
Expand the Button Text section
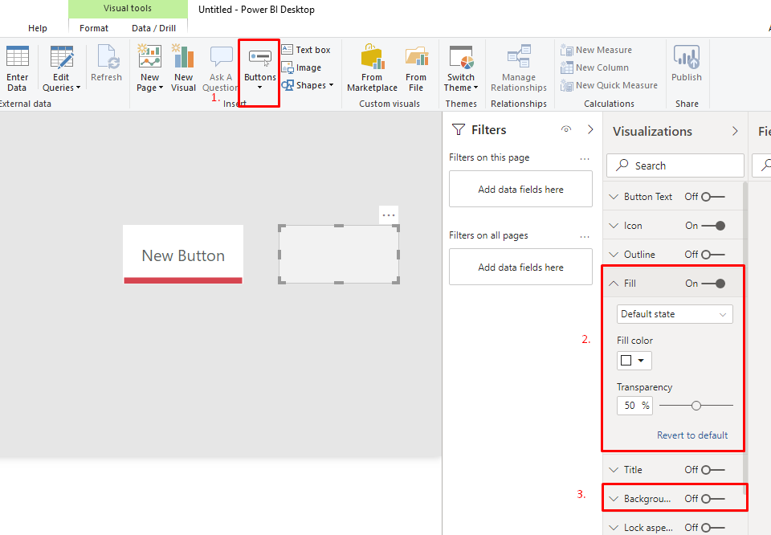[613, 197]
